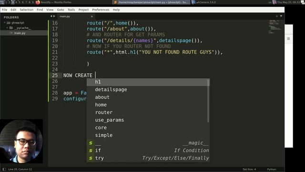This screenshot has width=305, height=172.
Task: Collapse the ytreactpt folder arrow
Action: pos(5,22)
